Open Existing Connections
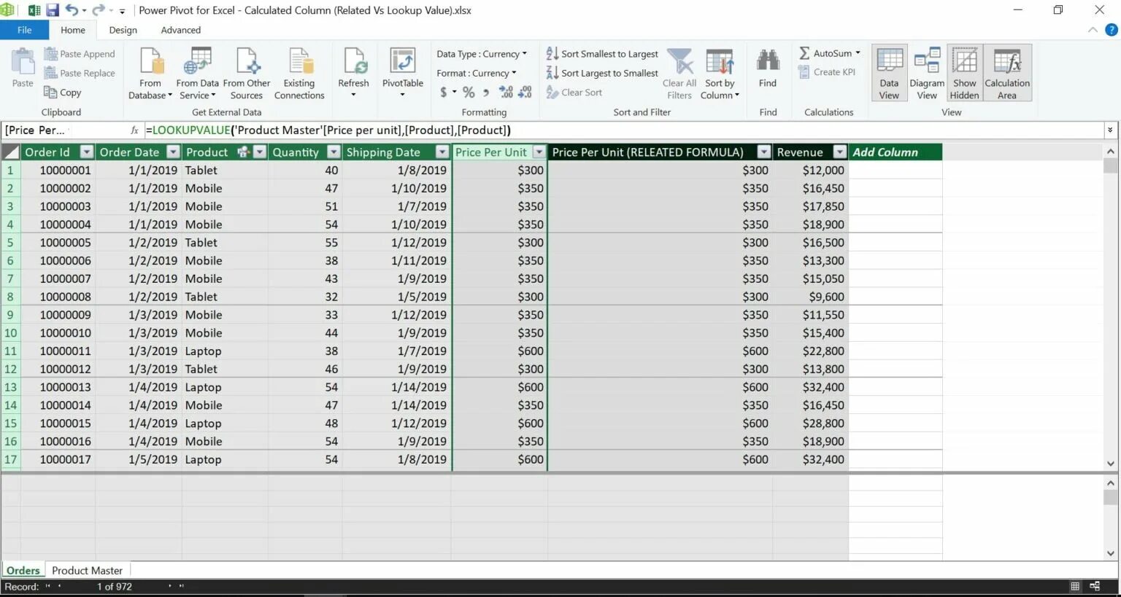The height and width of the screenshot is (597, 1121). [x=299, y=74]
